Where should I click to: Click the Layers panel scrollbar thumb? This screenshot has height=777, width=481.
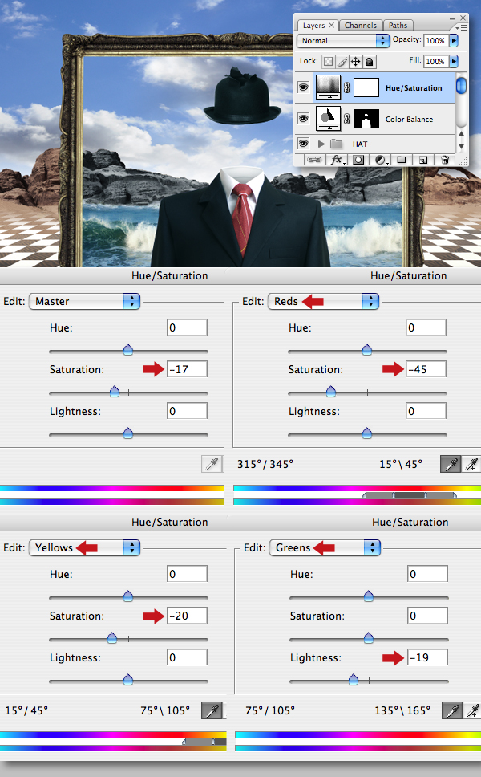[461, 85]
